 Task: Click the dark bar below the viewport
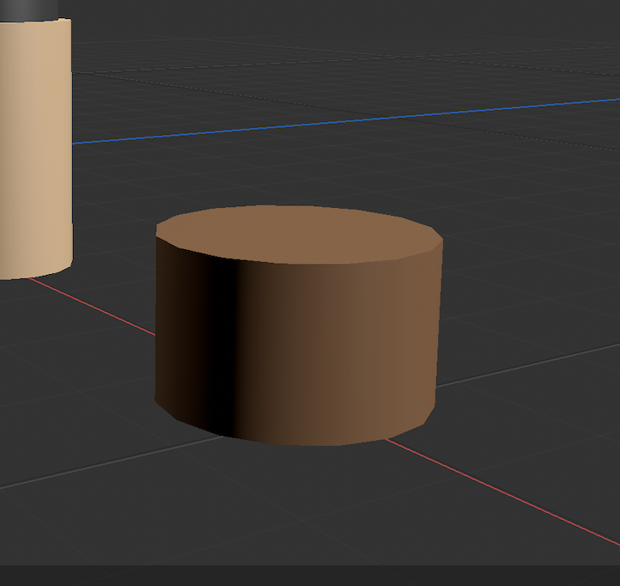click(309, 576)
